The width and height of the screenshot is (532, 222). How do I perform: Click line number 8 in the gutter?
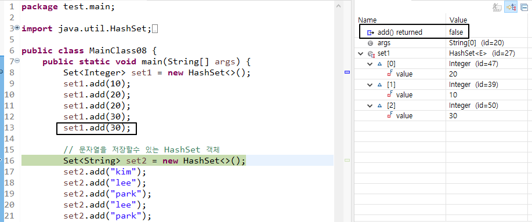click(x=12, y=73)
